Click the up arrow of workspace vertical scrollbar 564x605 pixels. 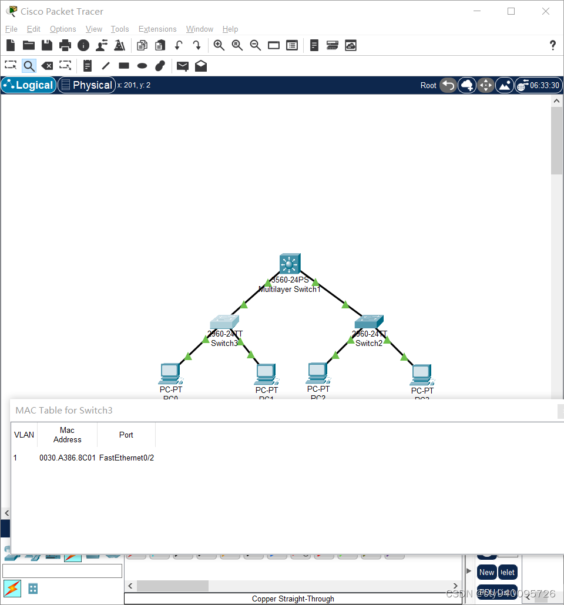(x=556, y=100)
